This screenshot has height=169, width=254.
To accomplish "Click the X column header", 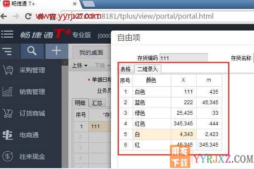I will tap(183, 80).
